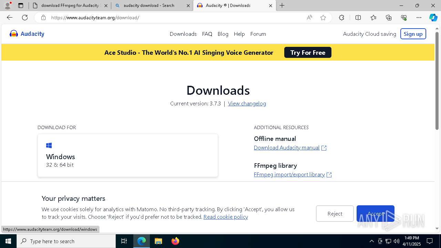The image size is (441, 248).
Task: Open the View changelog link
Action: [247, 103]
